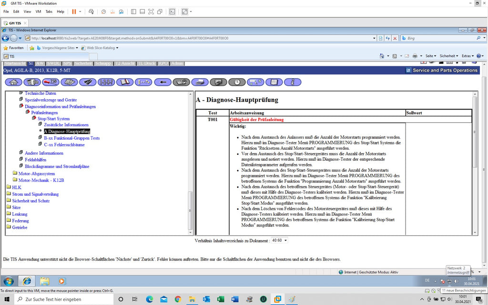The height and width of the screenshot is (305, 488).
Task: Open the address bar history dropdown
Action: tap(374, 38)
